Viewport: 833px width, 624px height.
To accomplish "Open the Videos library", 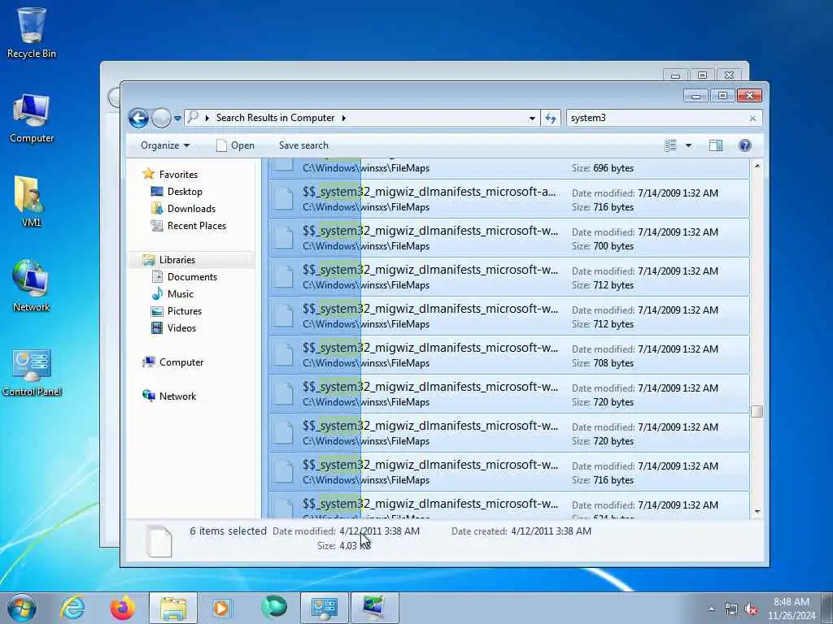I will (181, 328).
